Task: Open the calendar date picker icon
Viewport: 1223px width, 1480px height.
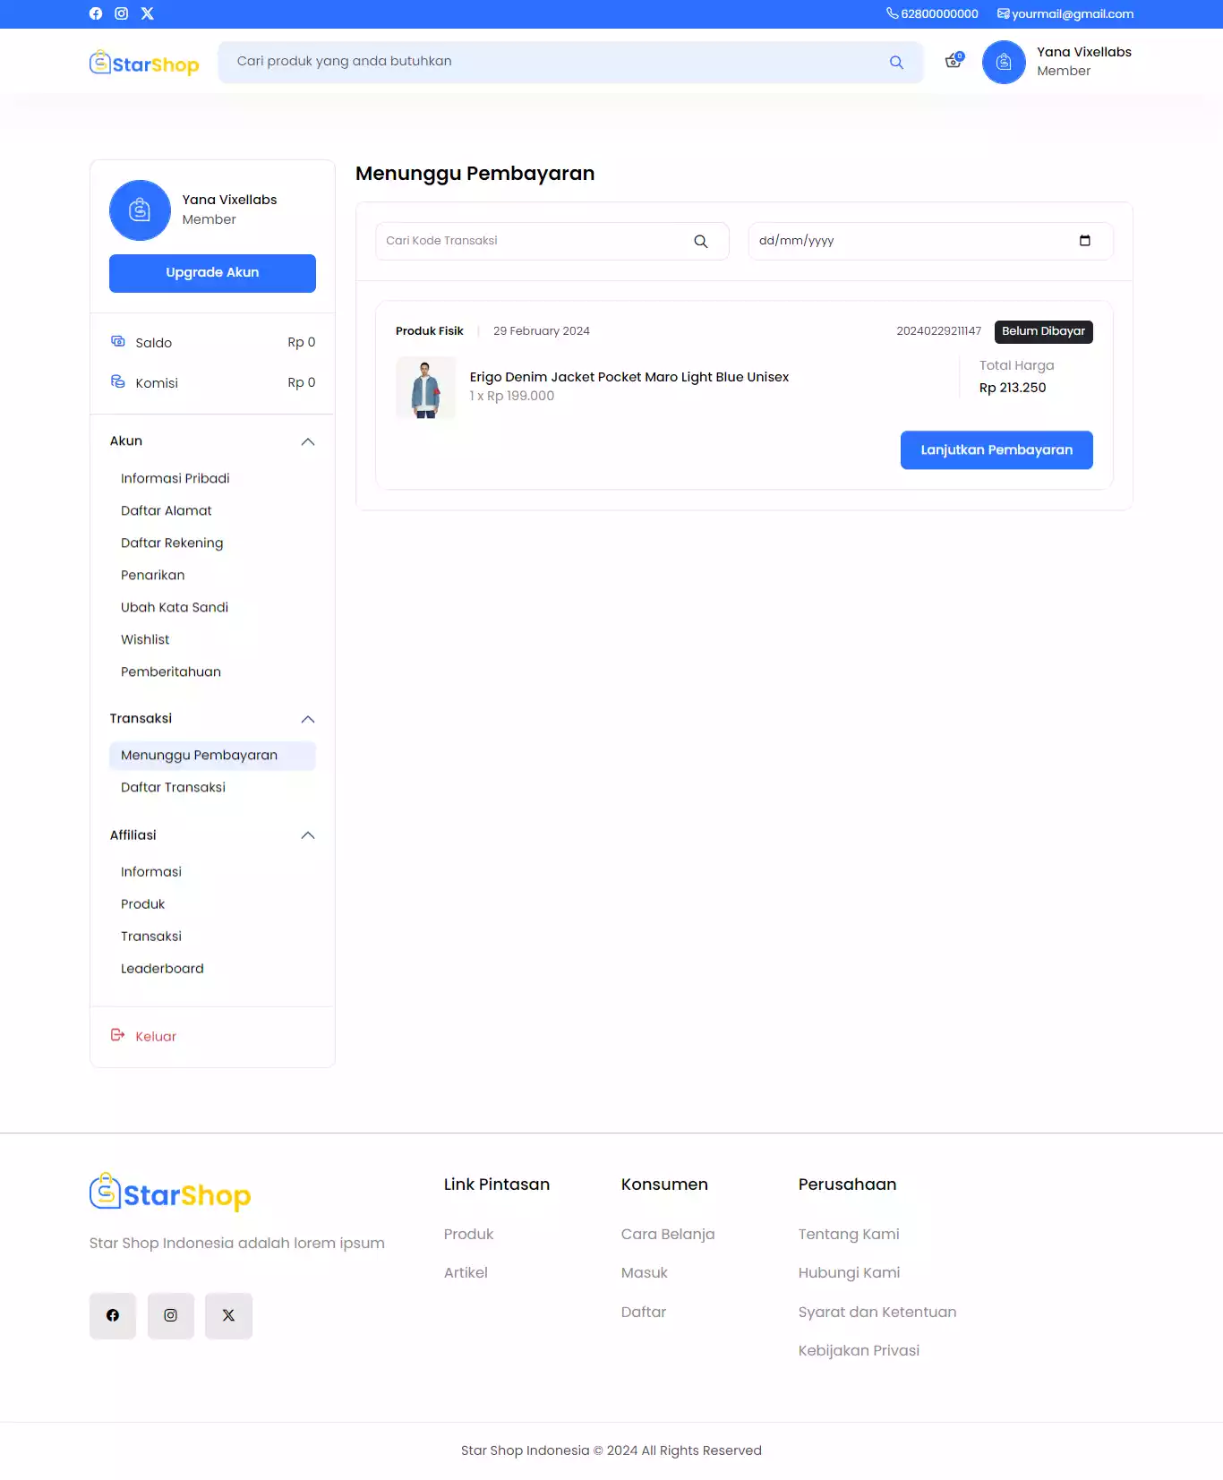Action: click(1085, 241)
